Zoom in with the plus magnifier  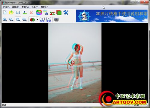(x=5, y=19)
